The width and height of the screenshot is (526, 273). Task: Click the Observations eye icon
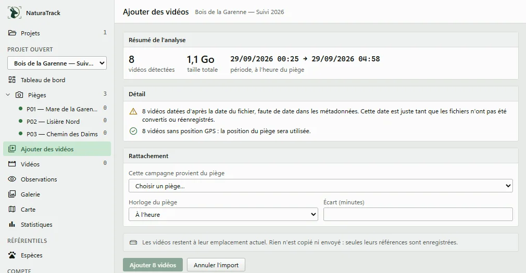coord(12,179)
